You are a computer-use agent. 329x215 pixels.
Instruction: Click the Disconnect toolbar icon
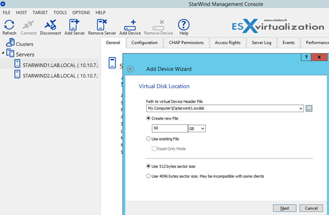[x=50, y=24]
